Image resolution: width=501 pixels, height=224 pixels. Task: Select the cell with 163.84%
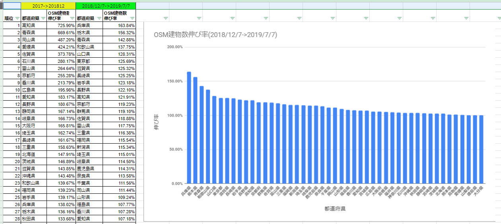120,25
